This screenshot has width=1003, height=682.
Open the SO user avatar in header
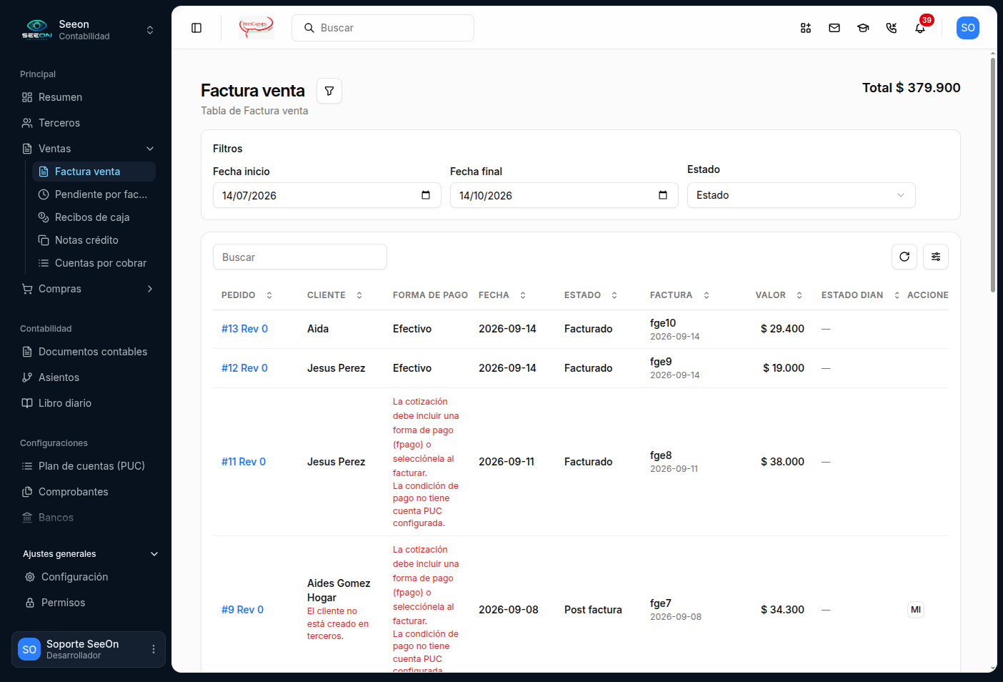coord(968,28)
